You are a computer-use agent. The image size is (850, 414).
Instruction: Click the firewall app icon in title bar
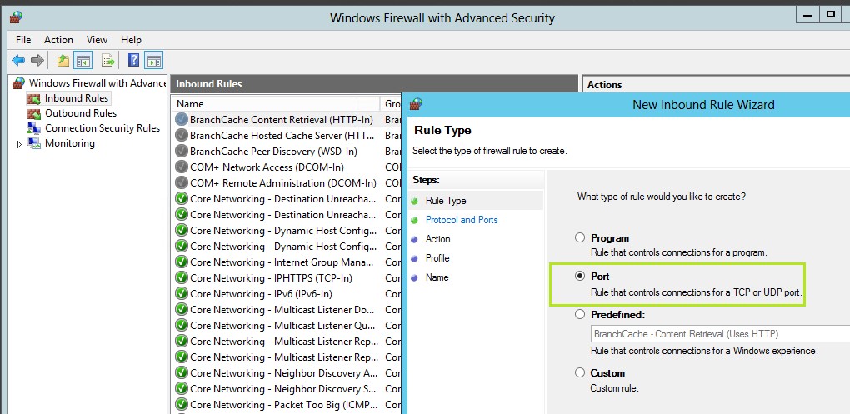(15, 17)
